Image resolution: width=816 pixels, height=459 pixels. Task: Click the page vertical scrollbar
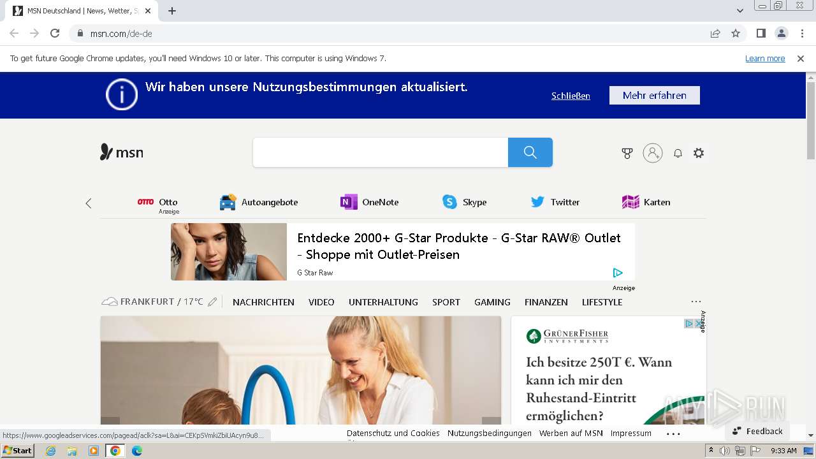point(811,121)
